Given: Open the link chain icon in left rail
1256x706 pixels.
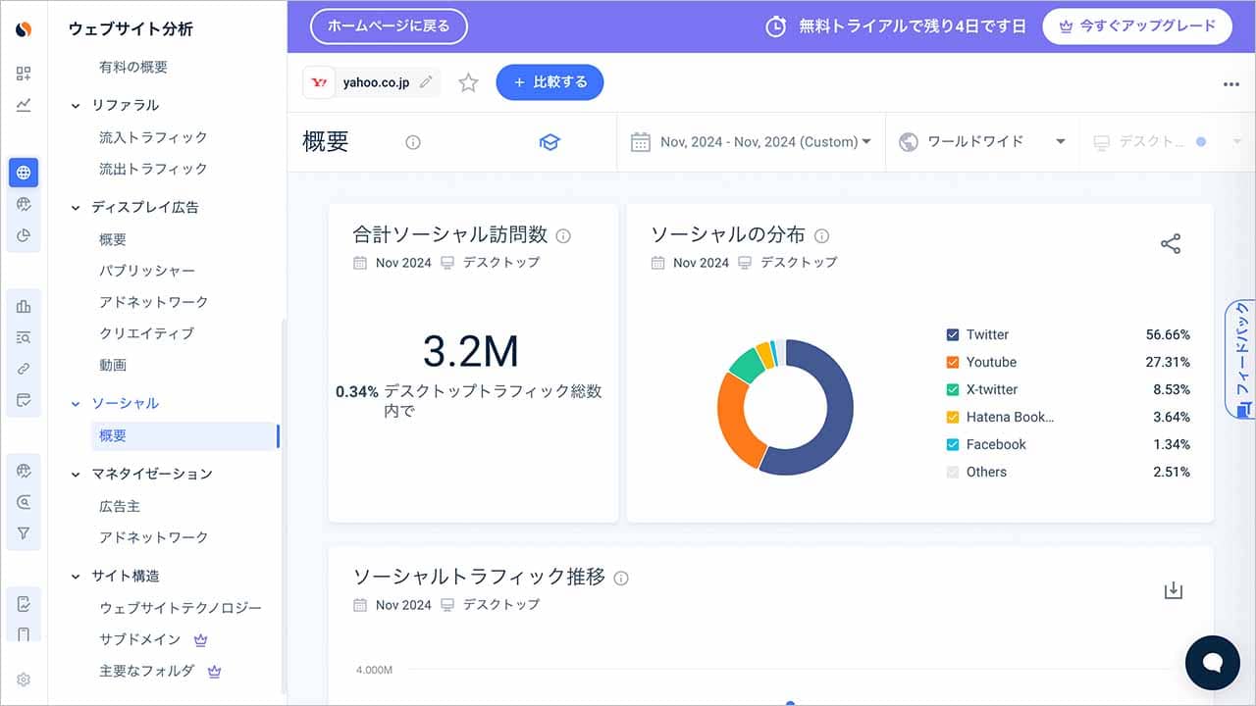Looking at the screenshot, I should tap(24, 369).
